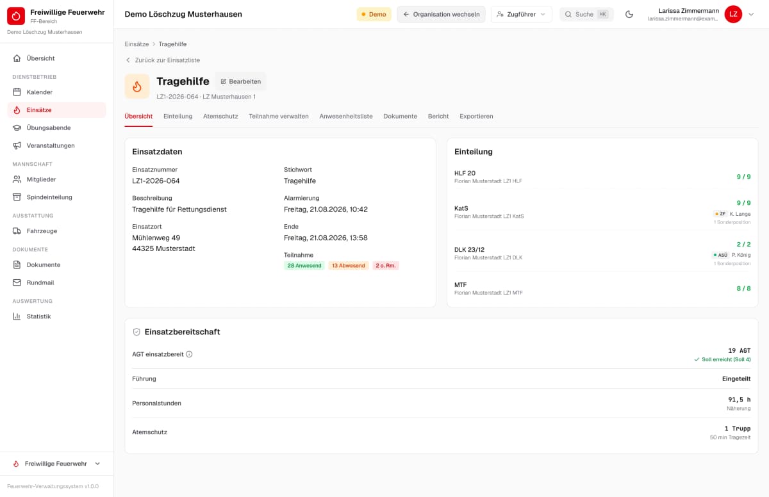Open the Atemschutz tab
The height and width of the screenshot is (497, 769).
220,117
